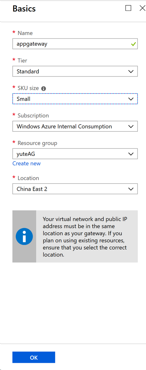Click the chevron arrow on Resource group dropdown
This screenshot has height=370, width=146.
tap(131, 154)
